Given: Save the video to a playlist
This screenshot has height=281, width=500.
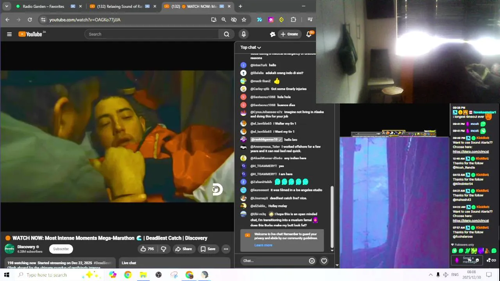Looking at the screenshot, I should (x=208, y=249).
